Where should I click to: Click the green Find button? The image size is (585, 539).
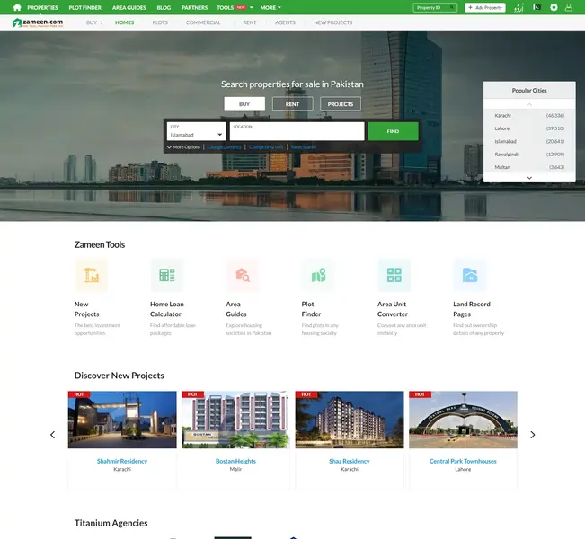coord(393,131)
